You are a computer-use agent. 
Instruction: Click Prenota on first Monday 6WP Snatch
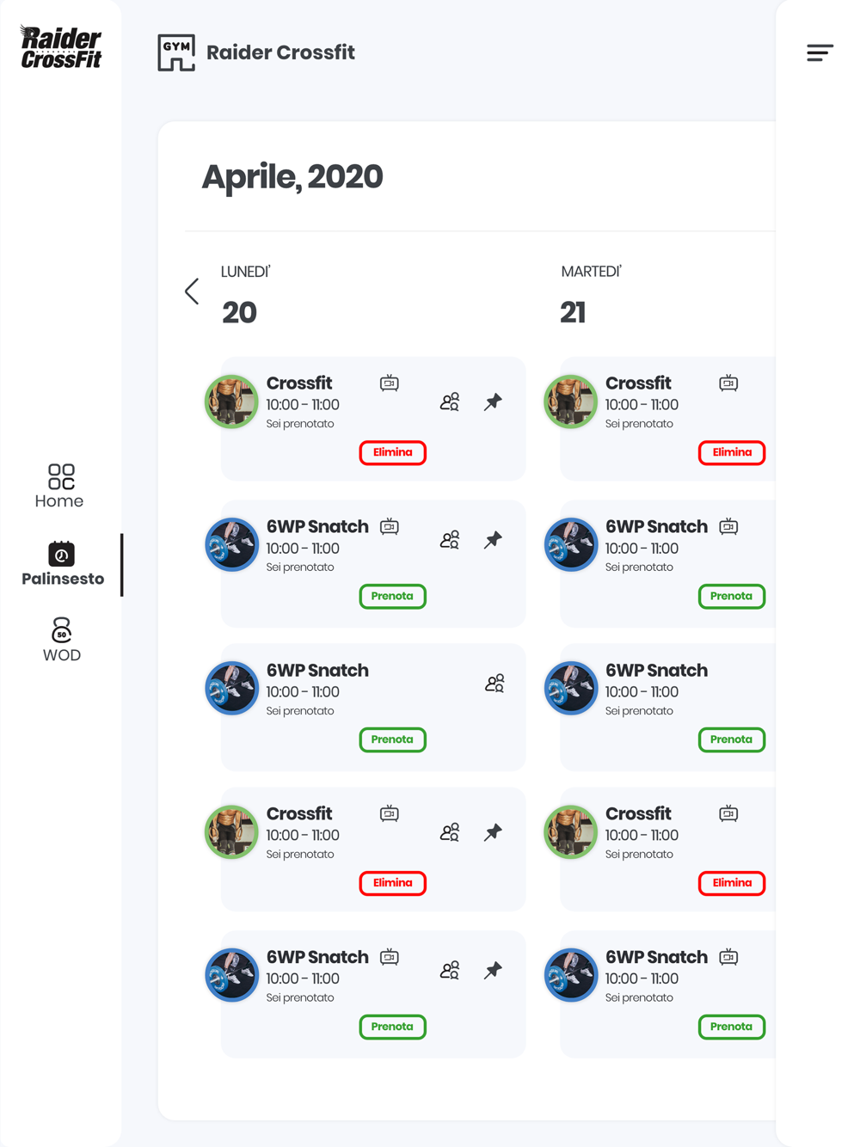(393, 596)
